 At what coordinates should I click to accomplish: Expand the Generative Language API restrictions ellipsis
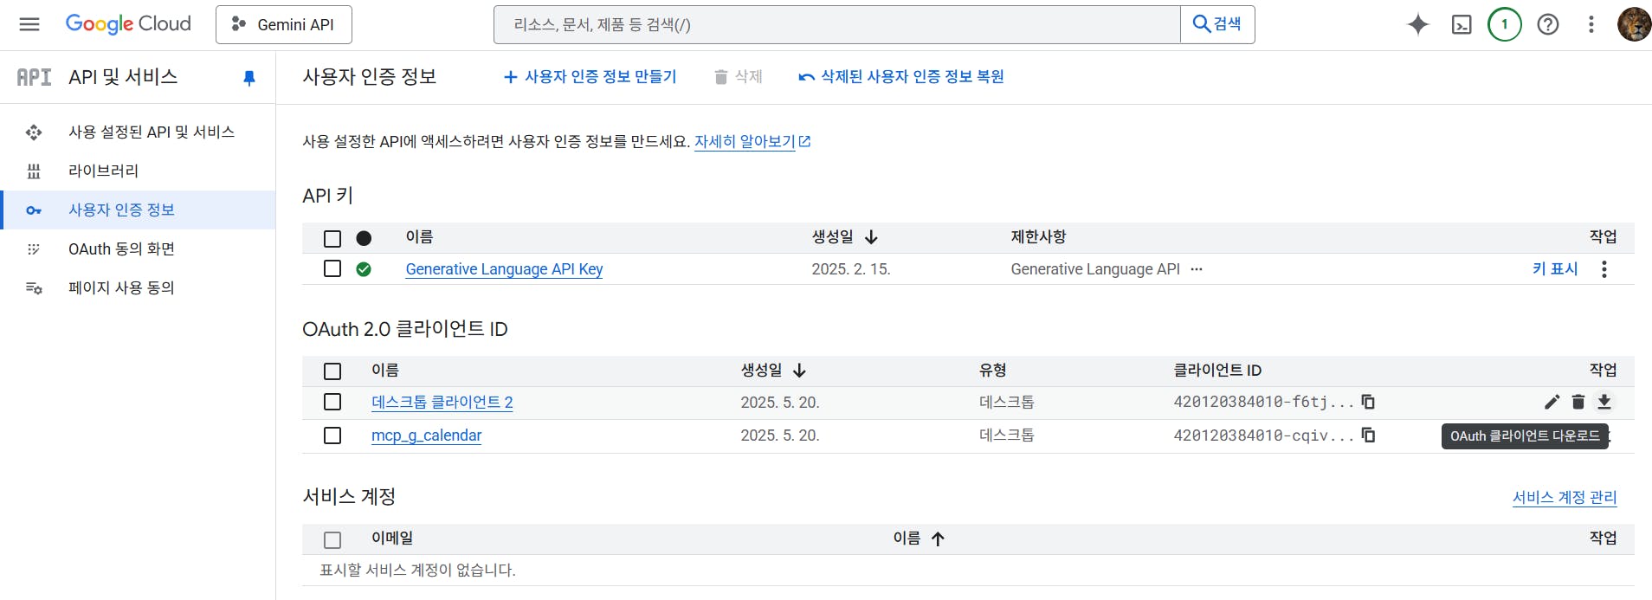tap(1197, 269)
